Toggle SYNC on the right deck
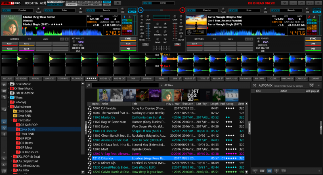Image resolution: width=323 pixels, height=175 pixels. [x=313, y=39]
